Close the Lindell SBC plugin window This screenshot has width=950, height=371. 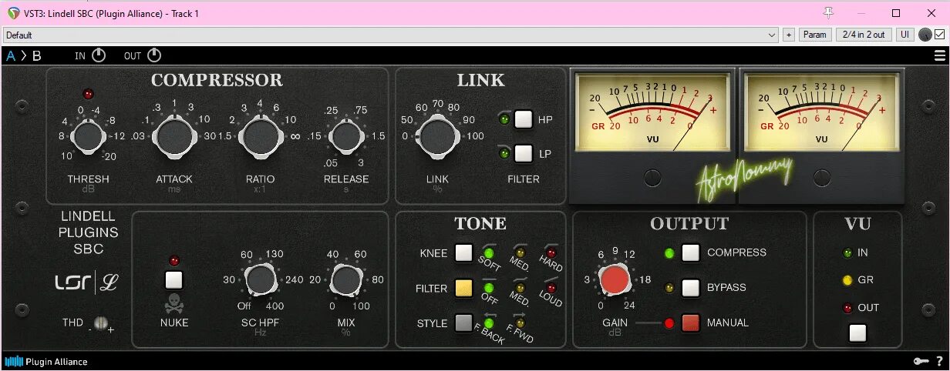pos(931,13)
